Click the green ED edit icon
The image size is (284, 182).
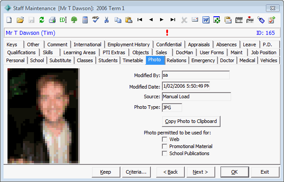point(63,20)
